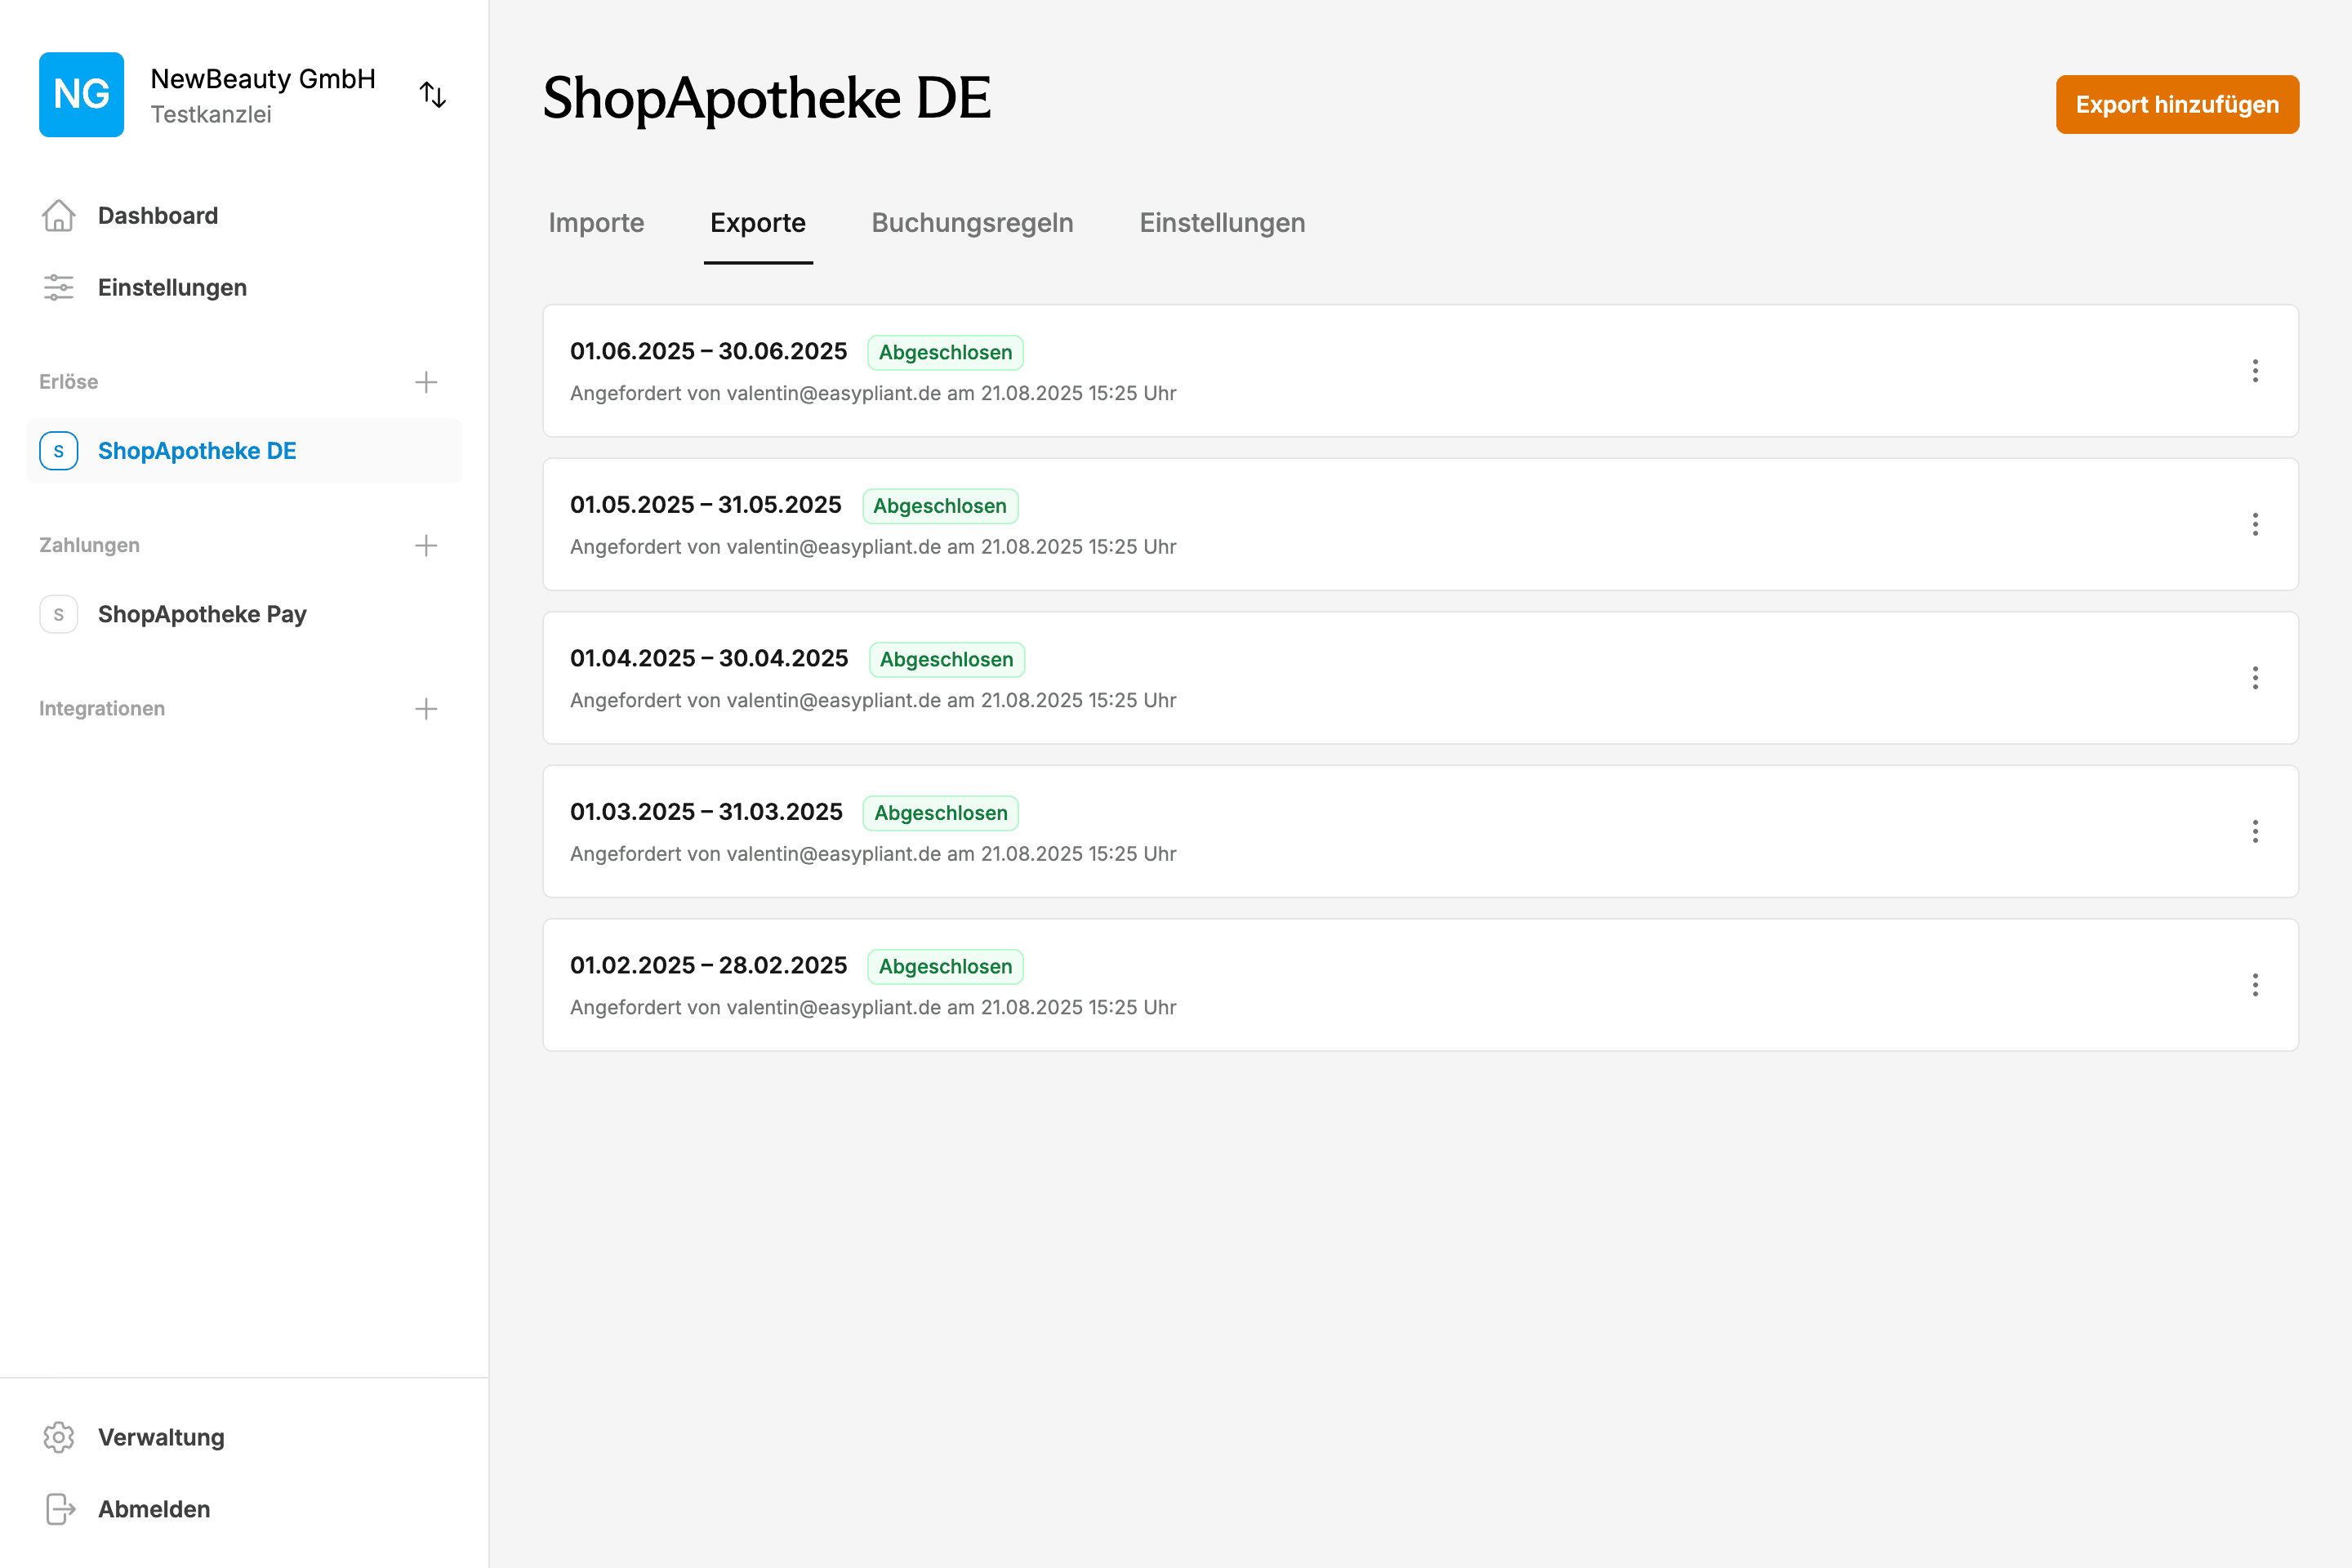Switch to the Einstellungen tab

click(1222, 223)
